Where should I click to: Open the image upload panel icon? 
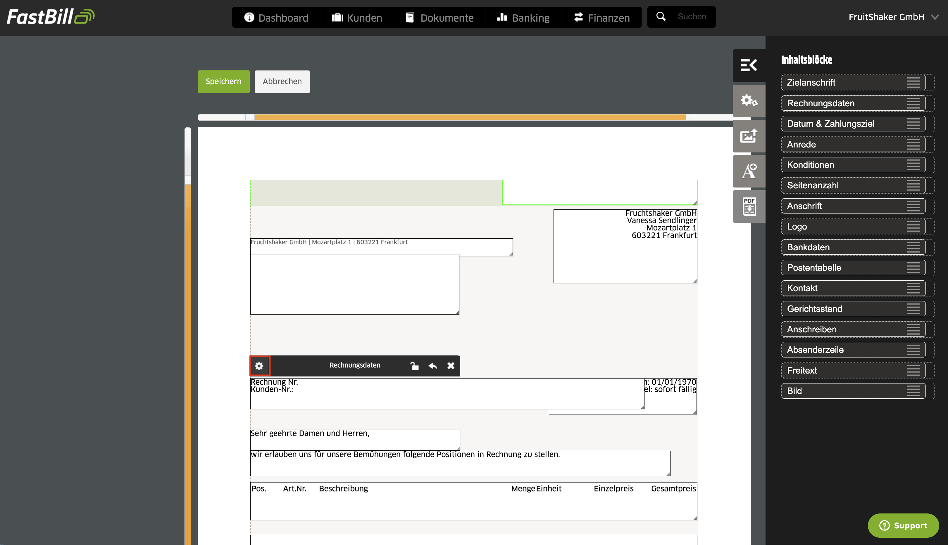749,136
